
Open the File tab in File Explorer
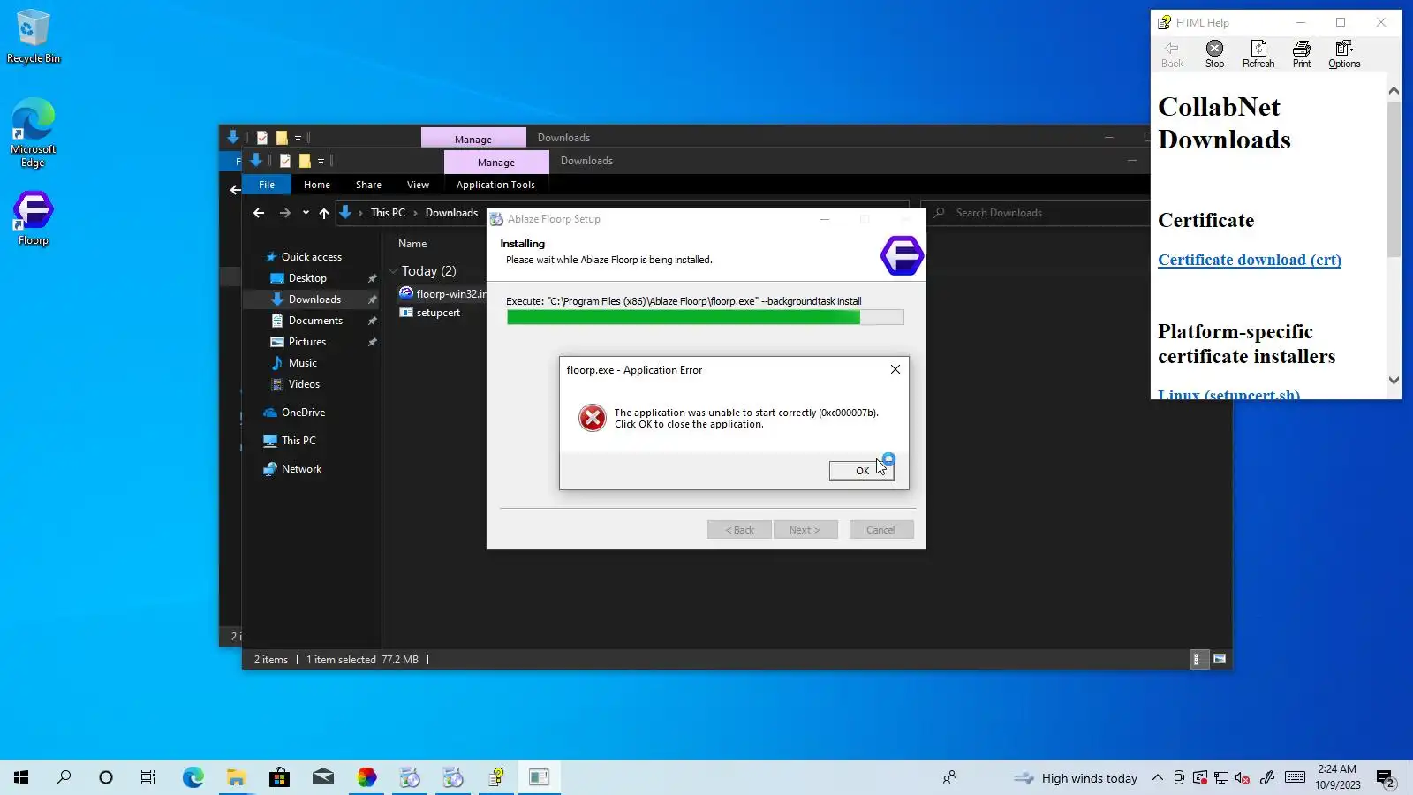point(267,185)
